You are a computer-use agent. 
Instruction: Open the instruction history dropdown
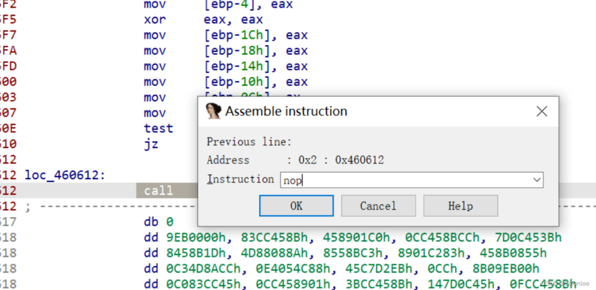click(538, 180)
